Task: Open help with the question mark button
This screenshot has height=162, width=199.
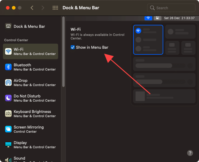Action: [190, 153]
